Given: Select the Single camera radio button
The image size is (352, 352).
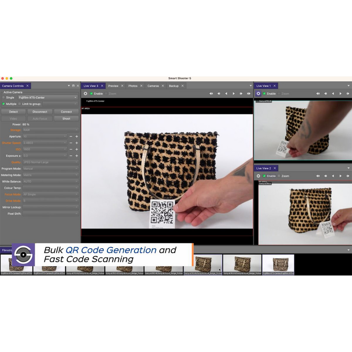Looking at the screenshot, I should [x=4, y=98].
